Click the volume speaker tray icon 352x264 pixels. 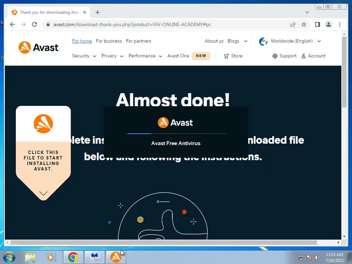tap(317, 257)
